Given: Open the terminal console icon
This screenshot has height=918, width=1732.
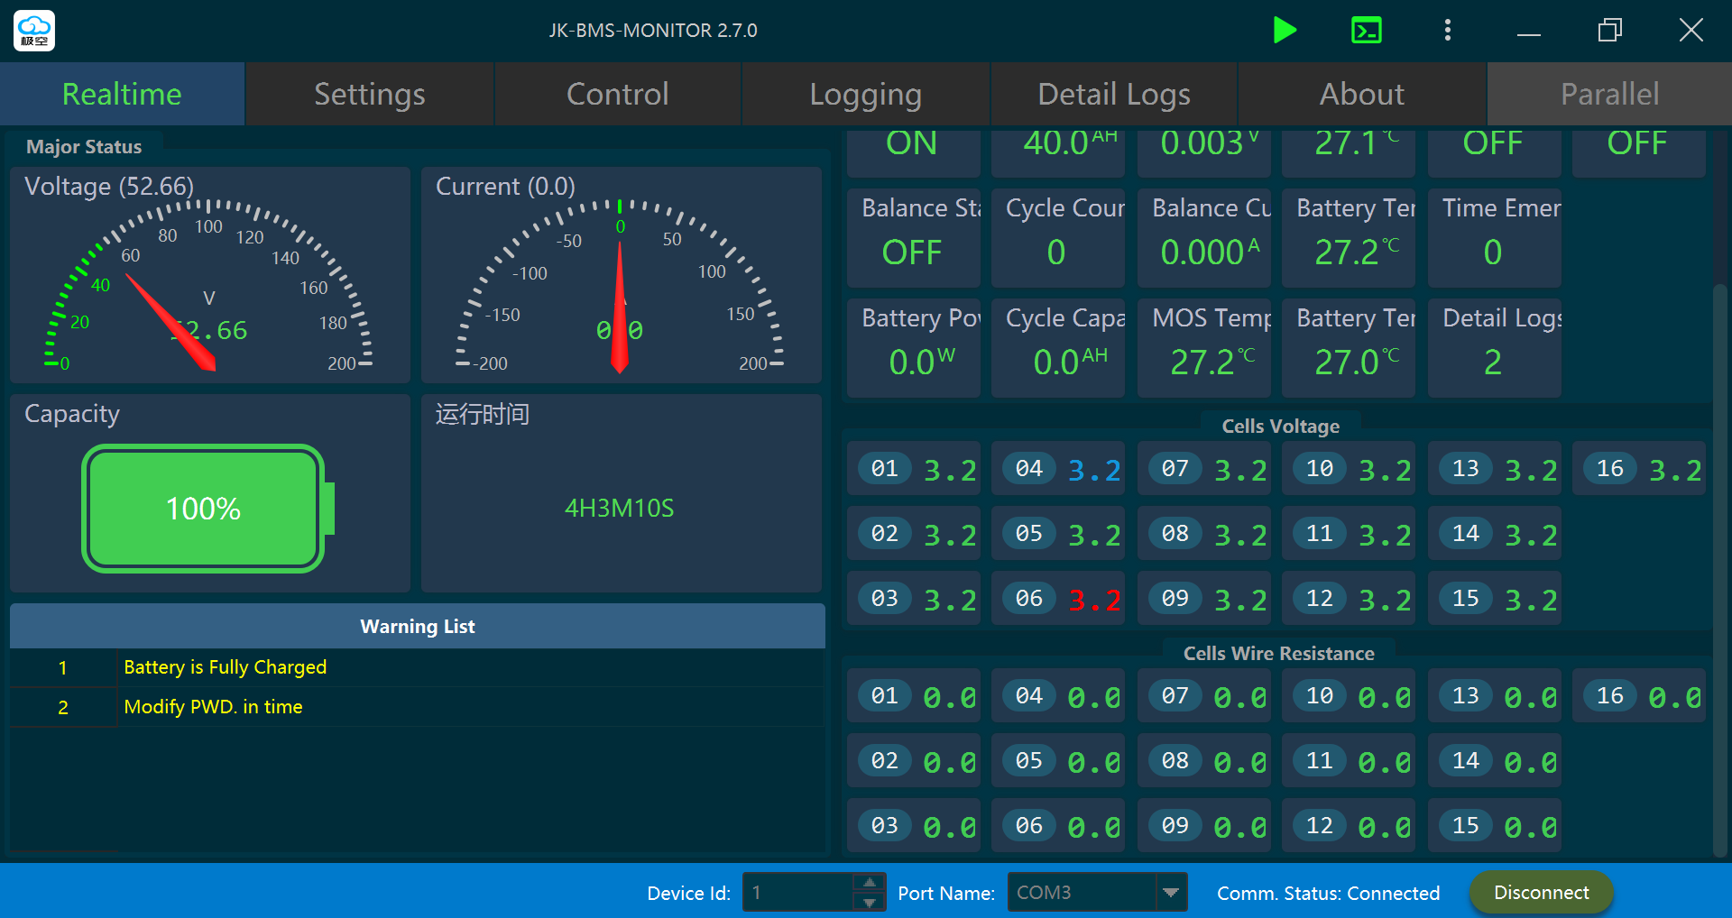Looking at the screenshot, I should (x=1366, y=31).
